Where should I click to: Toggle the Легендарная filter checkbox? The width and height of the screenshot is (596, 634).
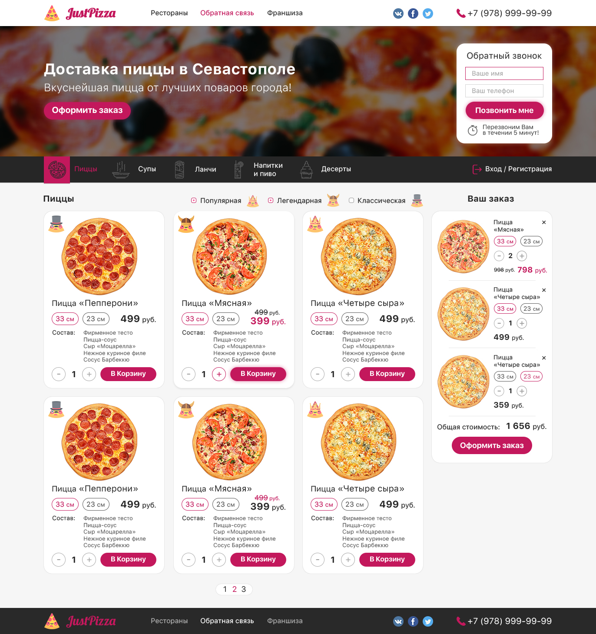pos(271,200)
